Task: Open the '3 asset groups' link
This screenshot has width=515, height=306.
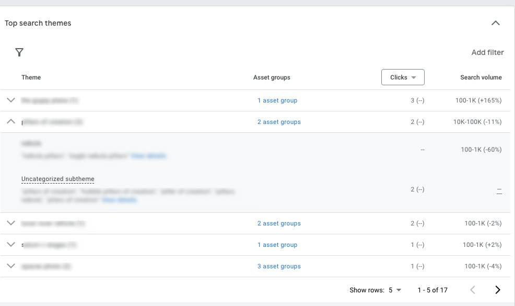Action: tap(279, 266)
